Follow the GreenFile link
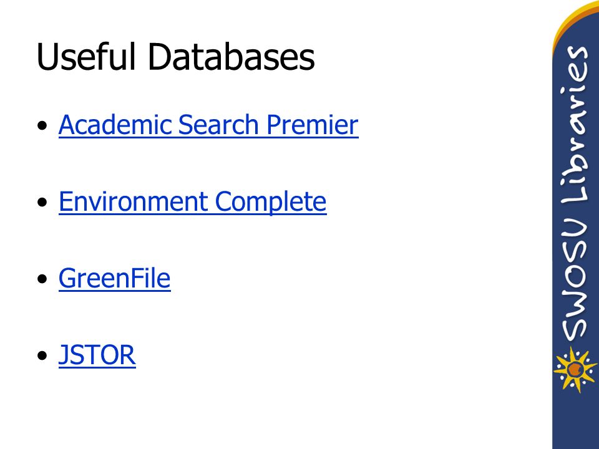The height and width of the screenshot is (449, 599). click(115, 278)
